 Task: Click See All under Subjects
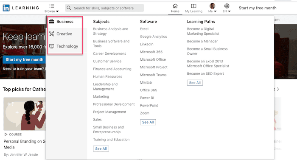pyautogui.click(x=101, y=149)
